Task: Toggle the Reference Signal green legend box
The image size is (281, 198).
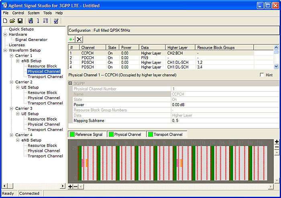Action: 72,135
